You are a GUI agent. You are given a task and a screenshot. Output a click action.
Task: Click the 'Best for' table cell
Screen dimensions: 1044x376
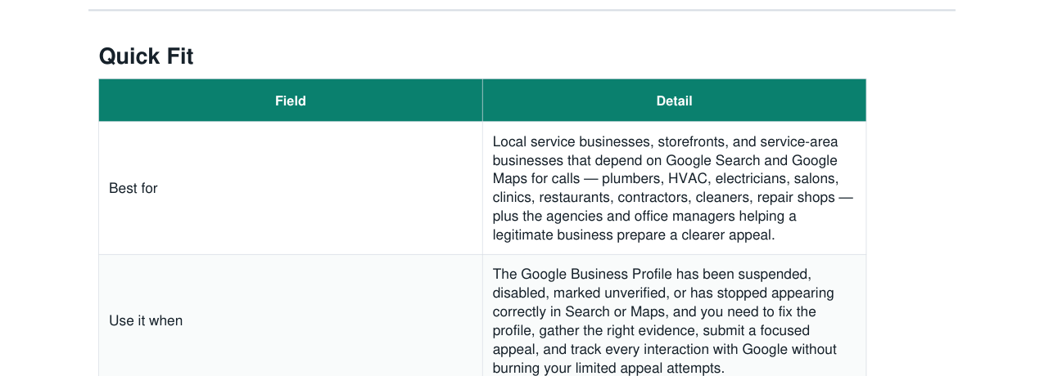tap(291, 188)
